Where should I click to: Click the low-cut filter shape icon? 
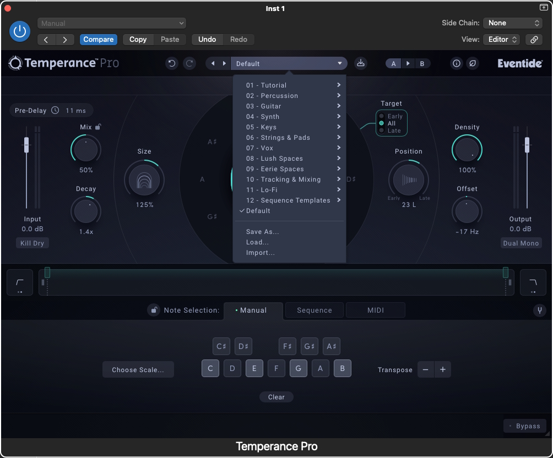20,282
